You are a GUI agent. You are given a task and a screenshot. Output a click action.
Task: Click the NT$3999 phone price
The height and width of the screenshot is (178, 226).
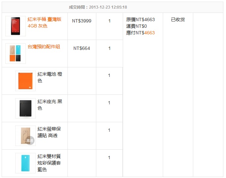tap(82, 21)
